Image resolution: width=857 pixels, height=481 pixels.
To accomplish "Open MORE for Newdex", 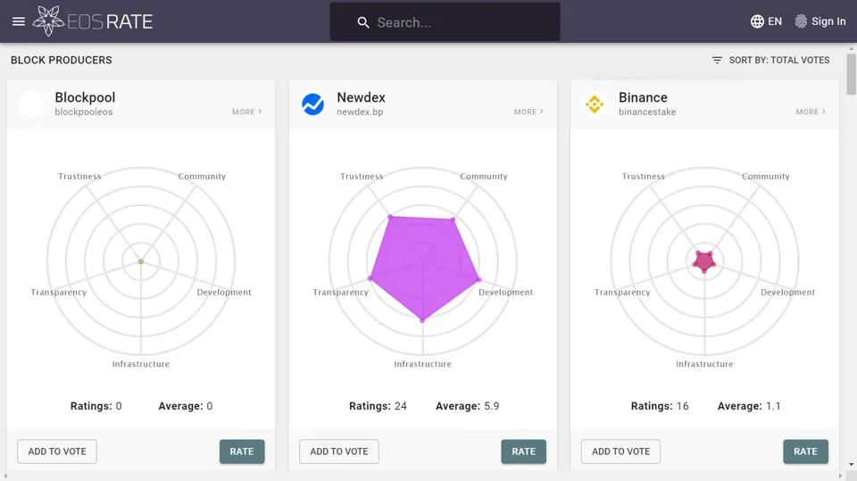I will [x=528, y=112].
